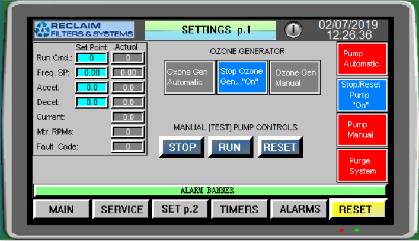Toggle Stop Ozone Gen "On" button

(x=242, y=78)
